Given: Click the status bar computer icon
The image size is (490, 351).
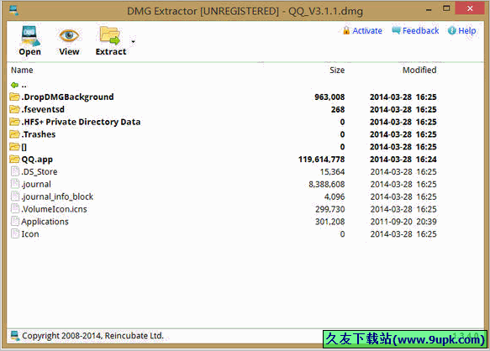Looking at the screenshot, I should [x=14, y=335].
